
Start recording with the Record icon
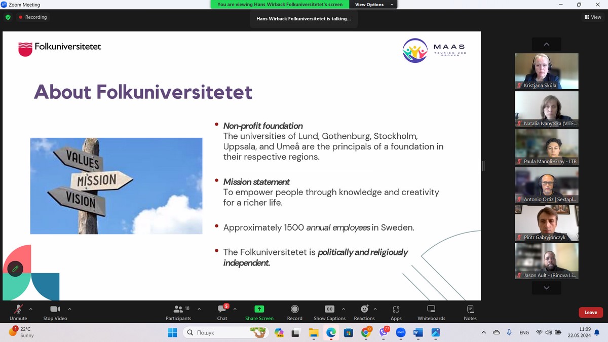[x=294, y=310]
